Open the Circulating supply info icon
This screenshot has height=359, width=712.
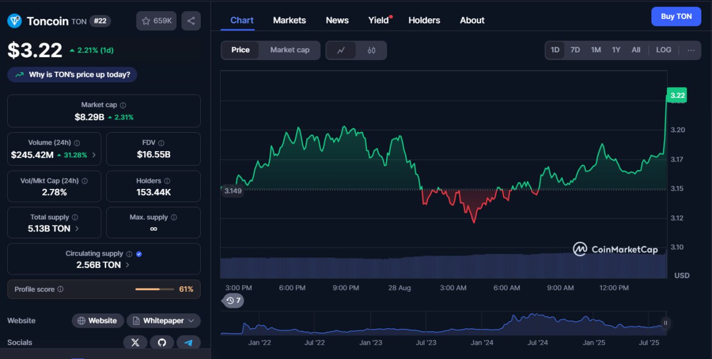[129, 253]
